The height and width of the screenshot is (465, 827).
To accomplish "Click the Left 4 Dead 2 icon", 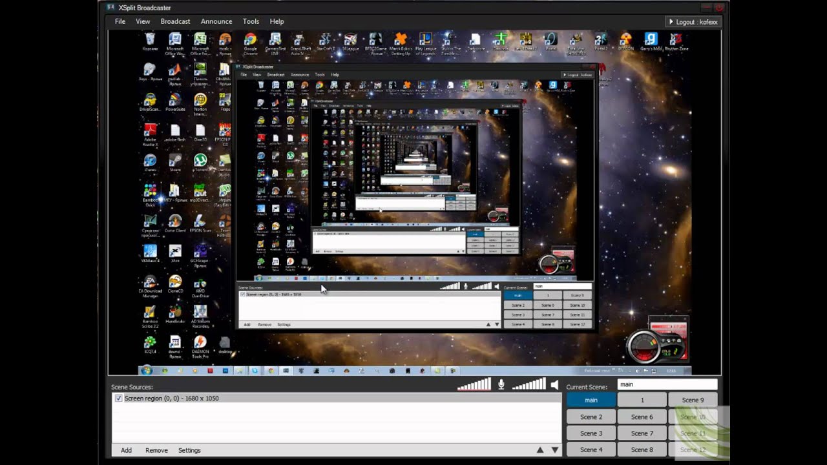I will click(x=525, y=42).
